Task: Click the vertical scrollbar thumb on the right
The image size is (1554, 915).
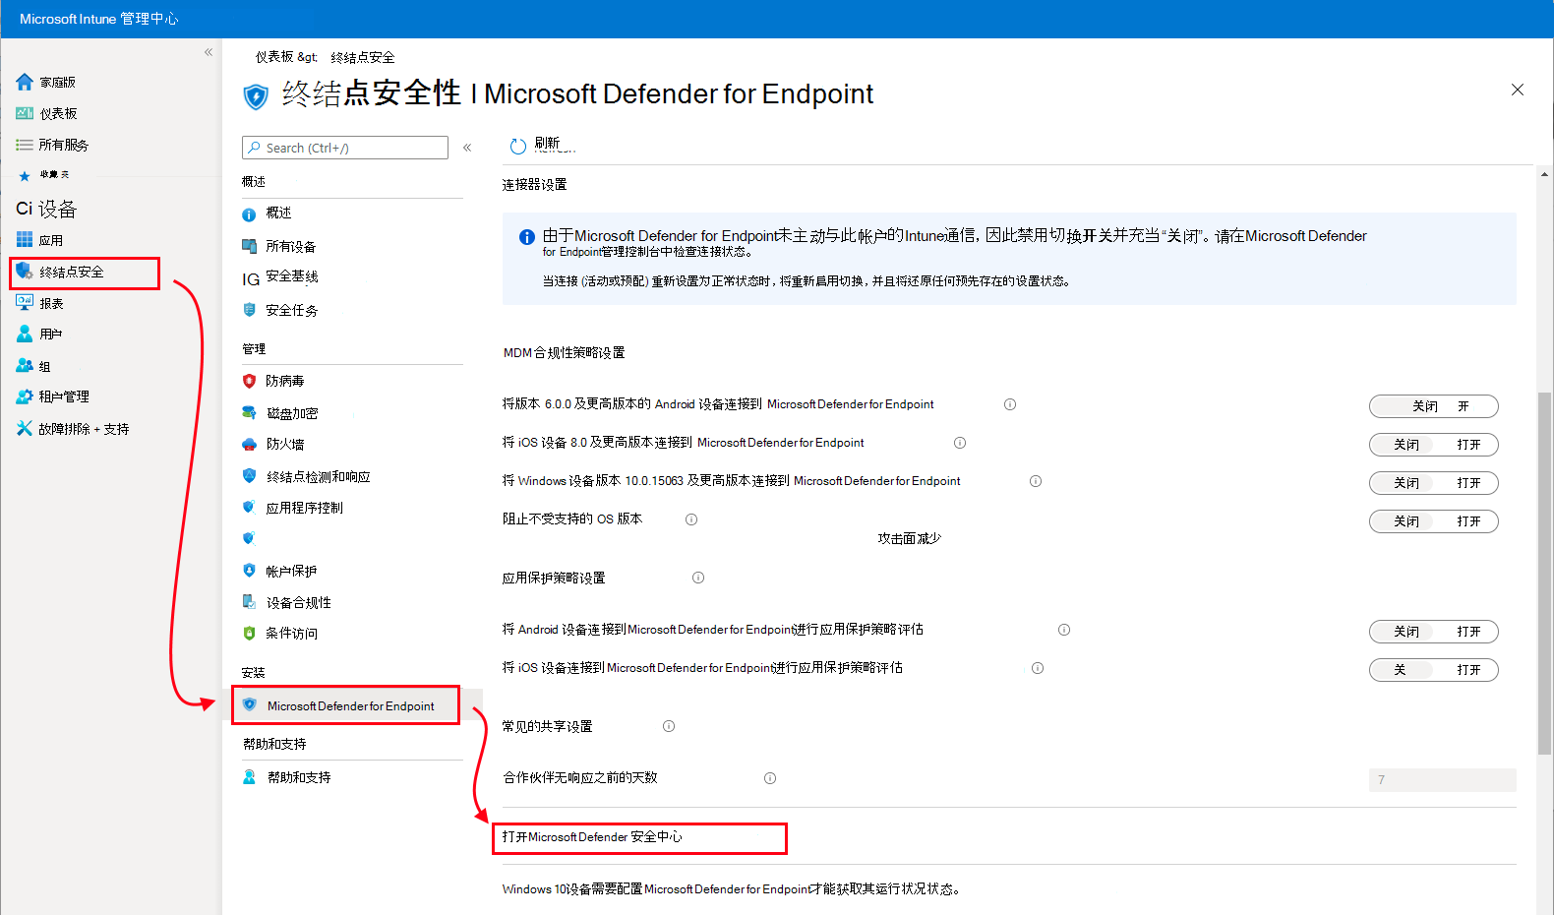Action: (1544, 574)
